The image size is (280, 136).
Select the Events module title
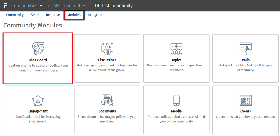[x=245, y=111]
